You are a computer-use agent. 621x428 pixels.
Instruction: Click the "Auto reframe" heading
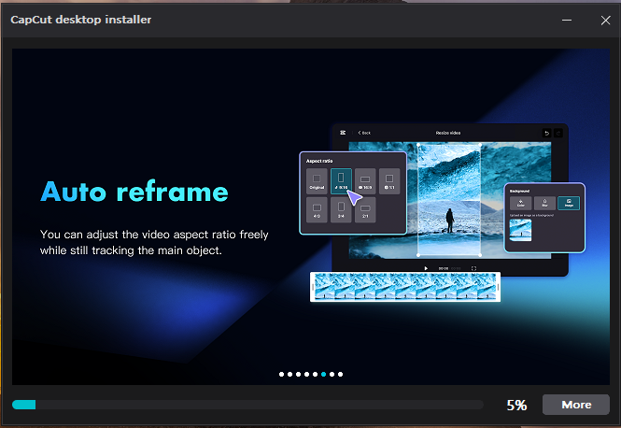(134, 192)
